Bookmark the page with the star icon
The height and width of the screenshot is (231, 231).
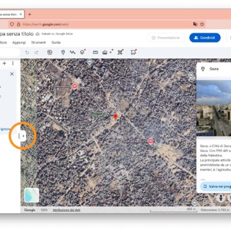click(x=202, y=24)
